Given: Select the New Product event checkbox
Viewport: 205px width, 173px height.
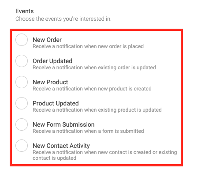Looking at the screenshot, I should click(22, 82).
